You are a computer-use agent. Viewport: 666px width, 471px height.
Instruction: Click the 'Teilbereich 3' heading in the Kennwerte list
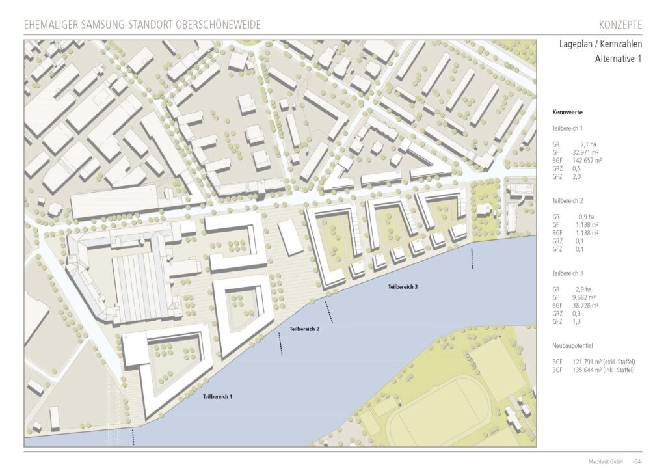coord(568,273)
